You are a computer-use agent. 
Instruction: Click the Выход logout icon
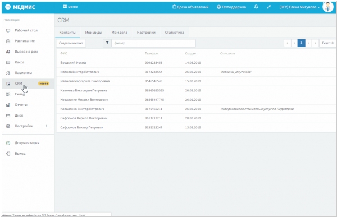8,154
